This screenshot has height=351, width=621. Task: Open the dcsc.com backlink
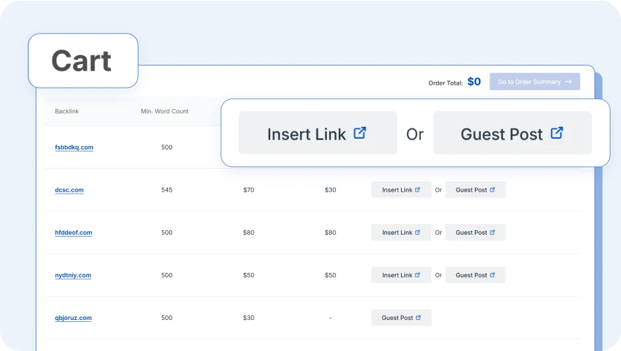(x=69, y=190)
